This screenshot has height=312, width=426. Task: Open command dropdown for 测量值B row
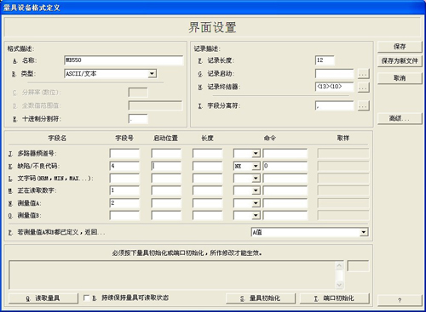256,216
